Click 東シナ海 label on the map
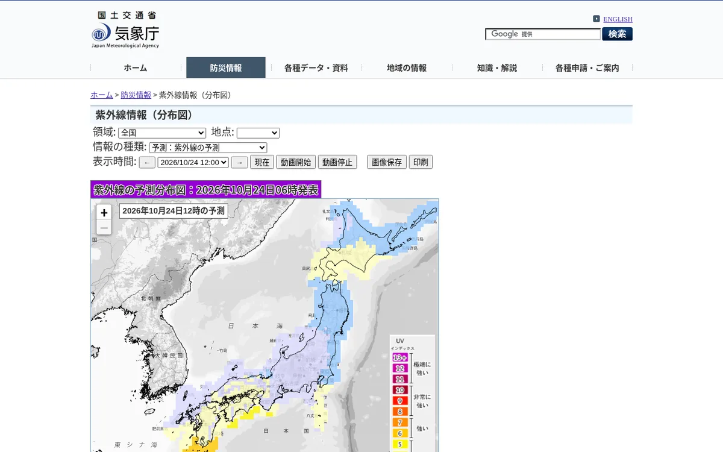This screenshot has height=452, width=723. click(136, 445)
